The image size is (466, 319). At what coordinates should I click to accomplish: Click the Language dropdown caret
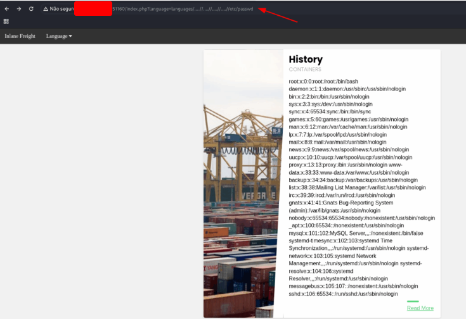pyautogui.click(x=70, y=36)
